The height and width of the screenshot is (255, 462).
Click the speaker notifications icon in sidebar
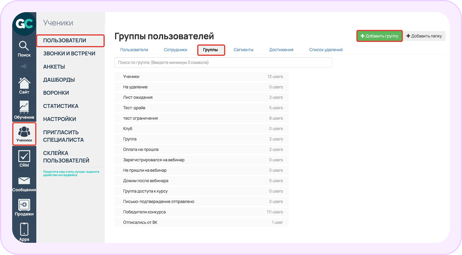coord(24,67)
